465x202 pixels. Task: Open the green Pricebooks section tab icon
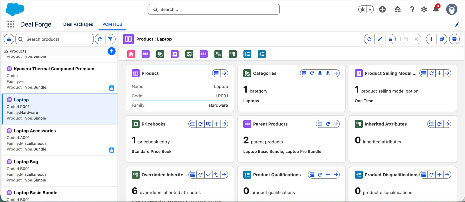click(189, 54)
